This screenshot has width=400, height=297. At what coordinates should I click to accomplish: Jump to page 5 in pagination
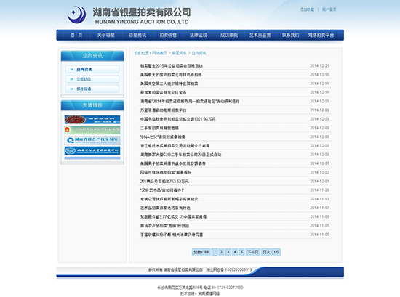(241, 252)
